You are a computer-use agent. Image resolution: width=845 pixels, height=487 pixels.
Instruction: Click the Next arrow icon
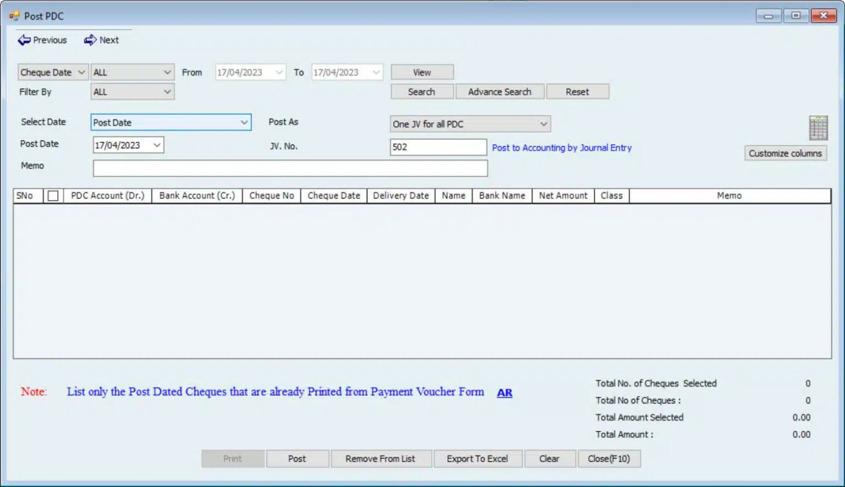tap(90, 40)
